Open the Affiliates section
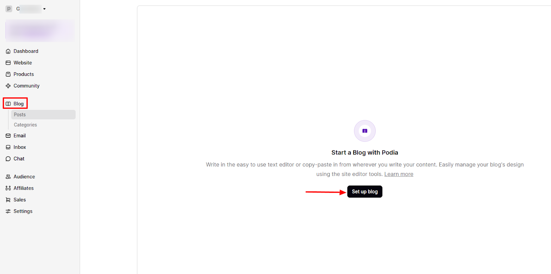Screen dimensions: 551x274 click(23, 188)
